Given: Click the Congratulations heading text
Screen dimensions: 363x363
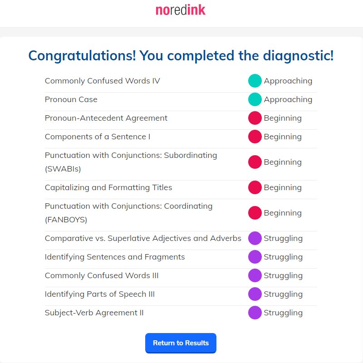Looking at the screenshot, I should click(181, 56).
